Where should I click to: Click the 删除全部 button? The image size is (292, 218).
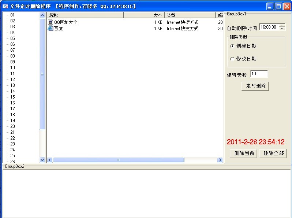tap(273, 154)
